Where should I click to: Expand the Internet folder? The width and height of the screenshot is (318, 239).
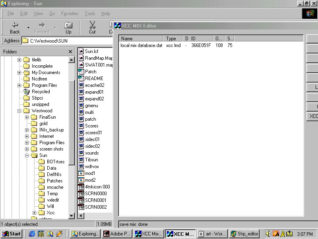tap(27, 136)
